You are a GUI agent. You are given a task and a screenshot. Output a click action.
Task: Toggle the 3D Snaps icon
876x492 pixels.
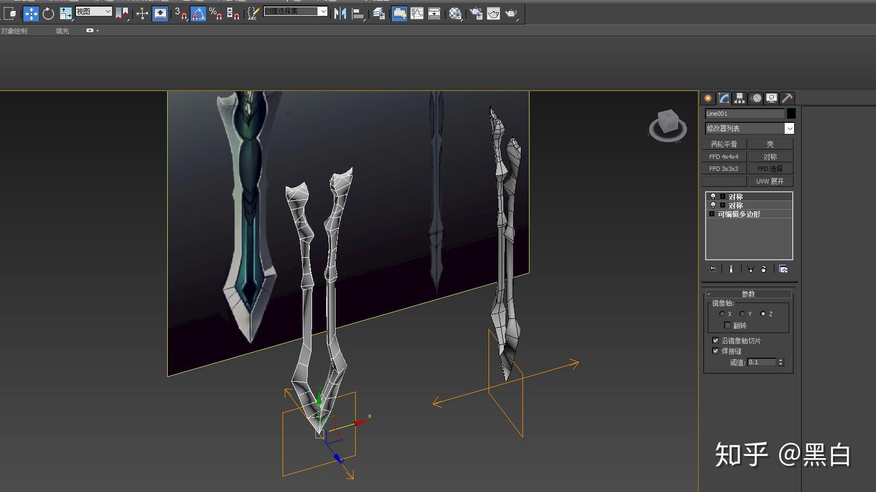pos(181,13)
